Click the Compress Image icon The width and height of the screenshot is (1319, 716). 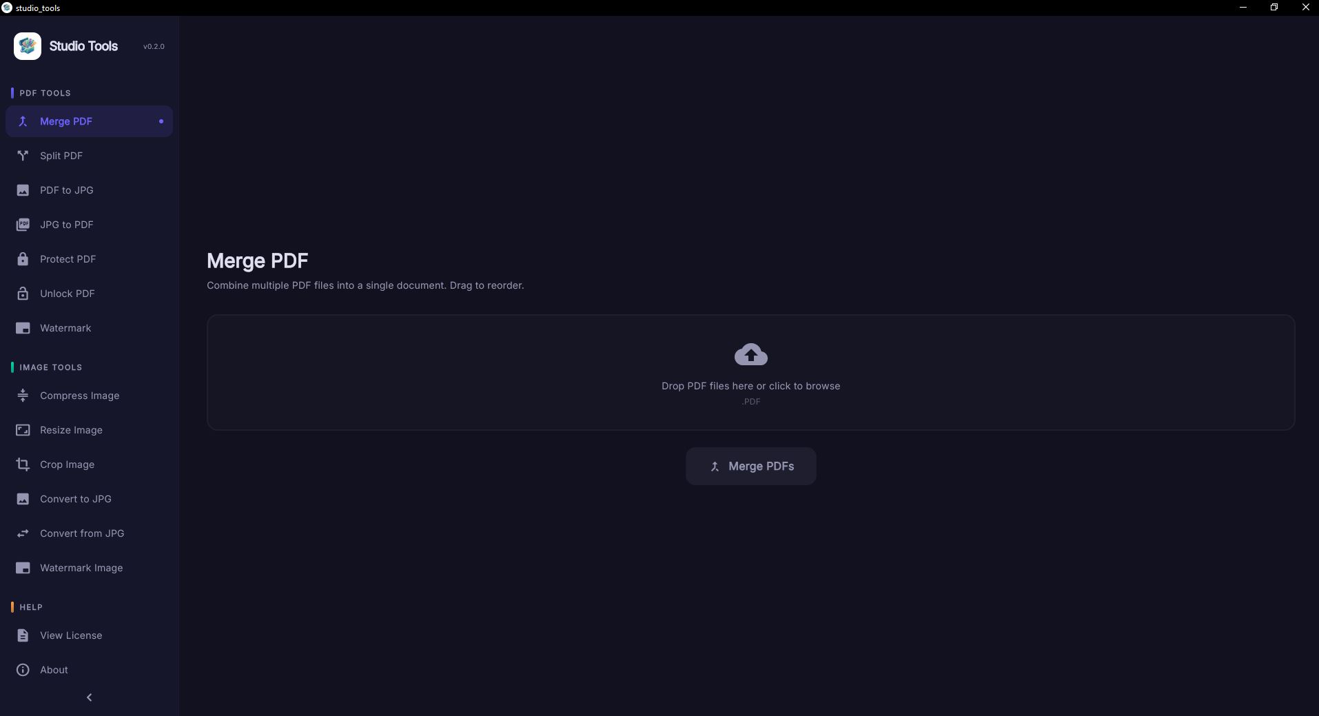pyautogui.click(x=23, y=396)
